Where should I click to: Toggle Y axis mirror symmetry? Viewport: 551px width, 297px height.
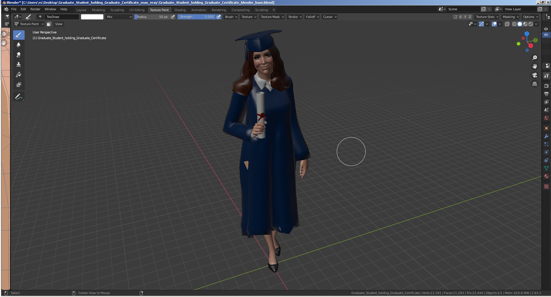point(465,17)
